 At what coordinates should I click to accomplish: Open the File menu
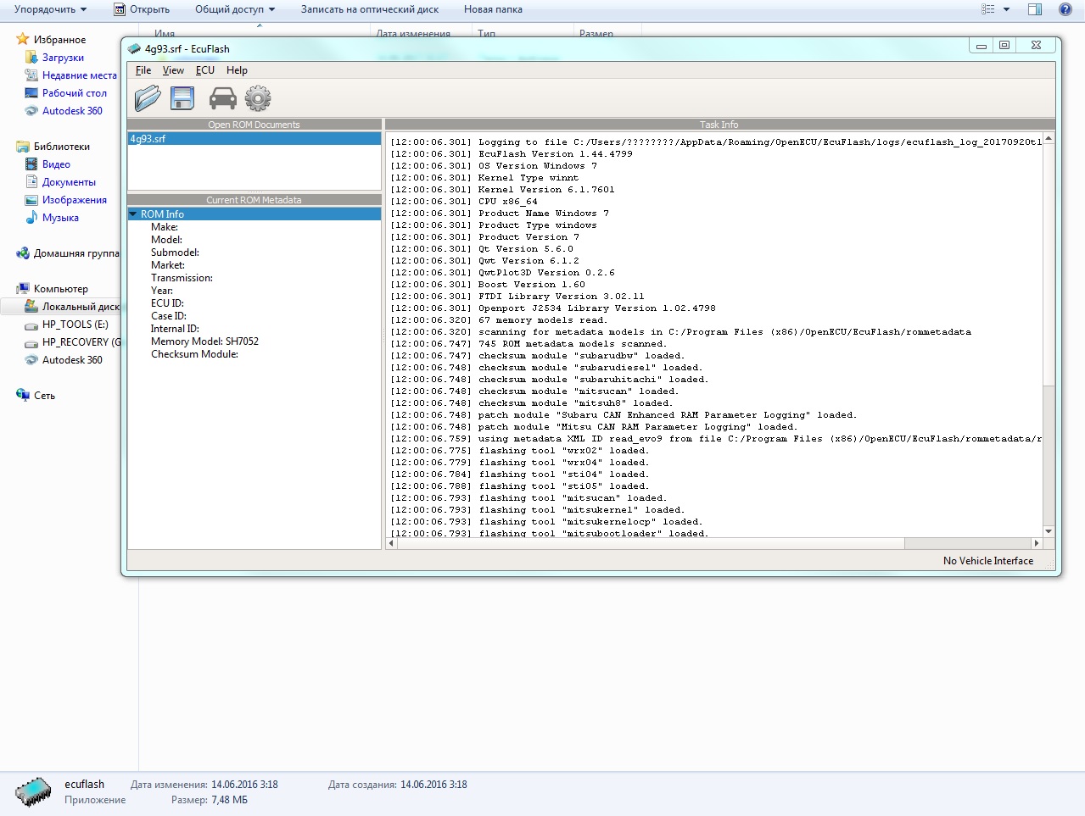pyautogui.click(x=143, y=70)
